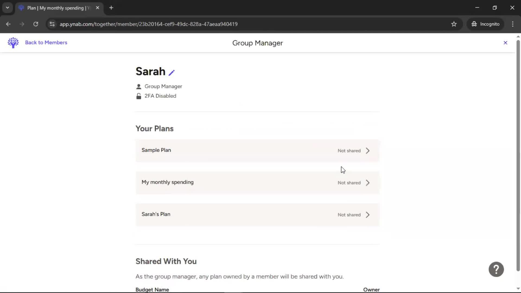This screenshot has width=521, height=293.
Task: Click the Group Manager person icon
Action: pyautogui.click(x=139, y=87)
